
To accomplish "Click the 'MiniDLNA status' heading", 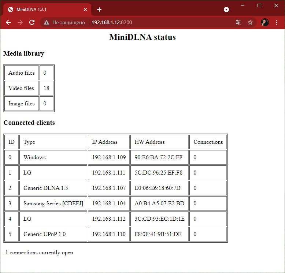I will pyautogui.click(x=142, y=37).
